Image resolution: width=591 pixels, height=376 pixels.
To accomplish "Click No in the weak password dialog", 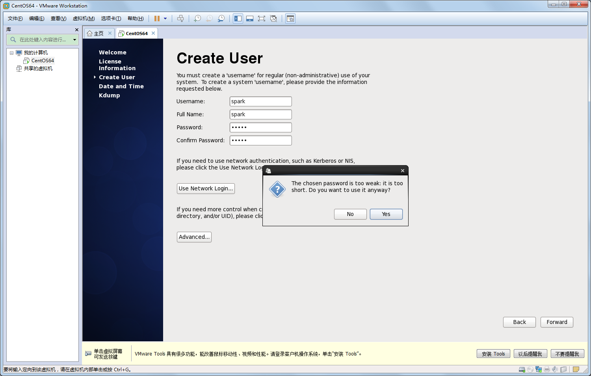I will (350, 214).
